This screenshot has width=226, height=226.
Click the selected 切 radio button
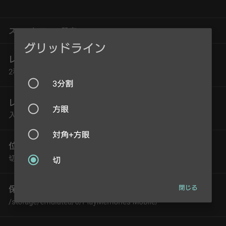[x=33, y=160]
